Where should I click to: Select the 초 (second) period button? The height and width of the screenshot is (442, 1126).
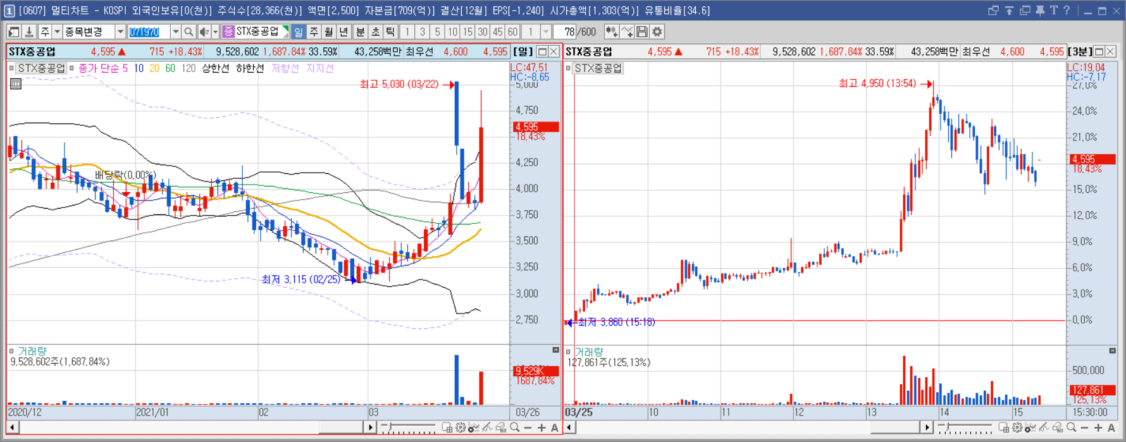click(x=375, y=32)
